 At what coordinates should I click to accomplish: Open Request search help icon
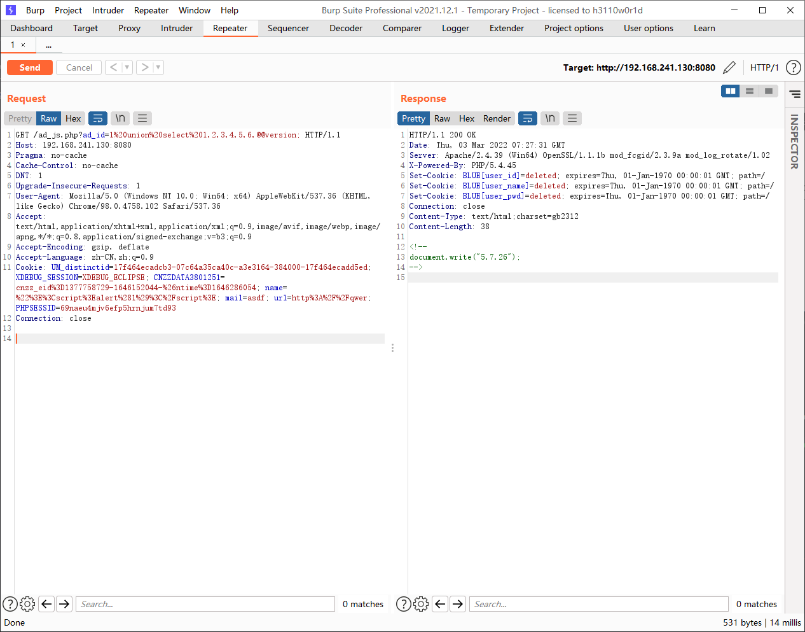point(10,604)
